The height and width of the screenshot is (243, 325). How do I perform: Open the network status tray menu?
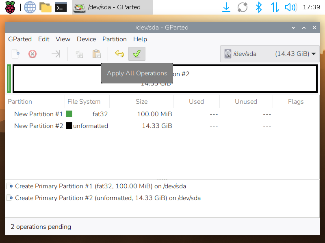(275, 7)
